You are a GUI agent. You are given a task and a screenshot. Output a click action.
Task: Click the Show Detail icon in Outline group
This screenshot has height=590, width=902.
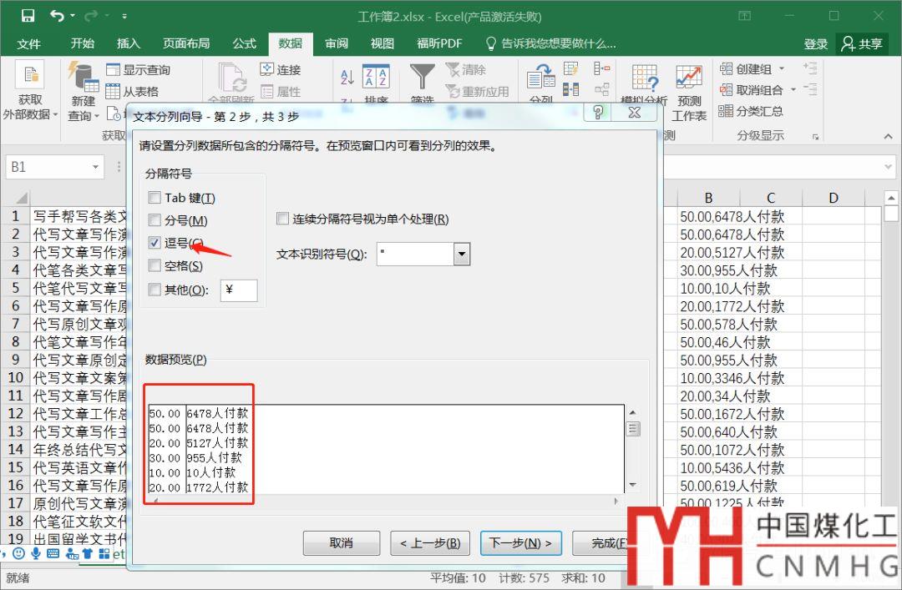(x=810, y=68)
